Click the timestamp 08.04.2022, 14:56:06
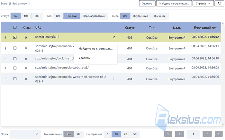This screenshot has width=225, height=140. (x=205, y=77)
